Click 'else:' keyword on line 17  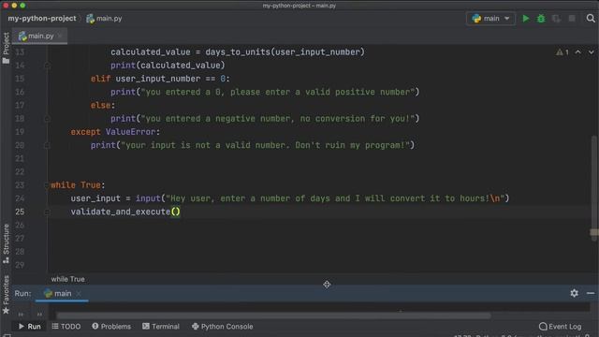click(x=102, y=105)
